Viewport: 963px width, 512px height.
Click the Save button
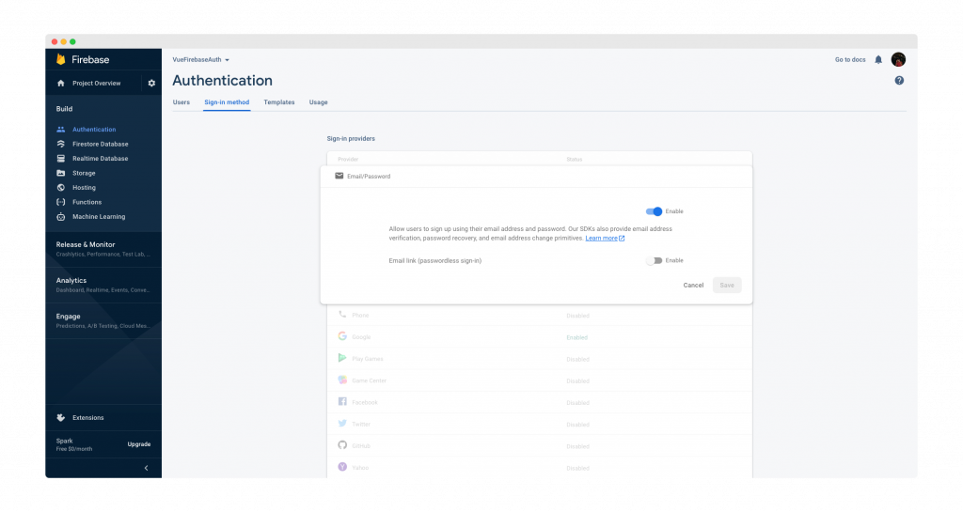click(727, 286)
